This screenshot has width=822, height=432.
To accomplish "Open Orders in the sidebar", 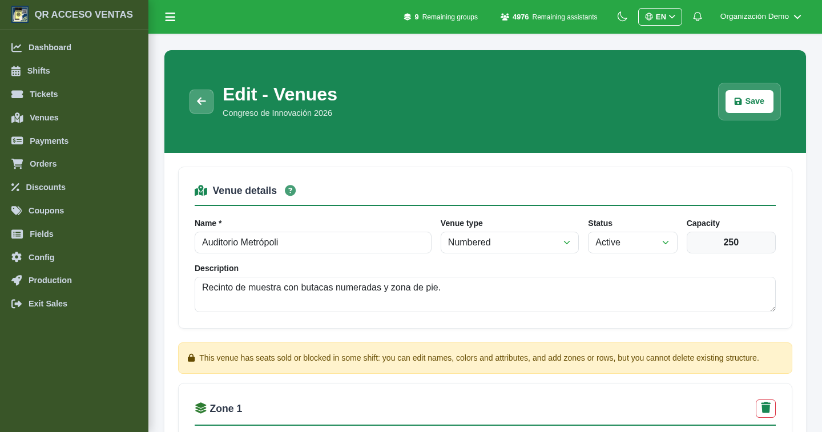I will pos(74,164).
